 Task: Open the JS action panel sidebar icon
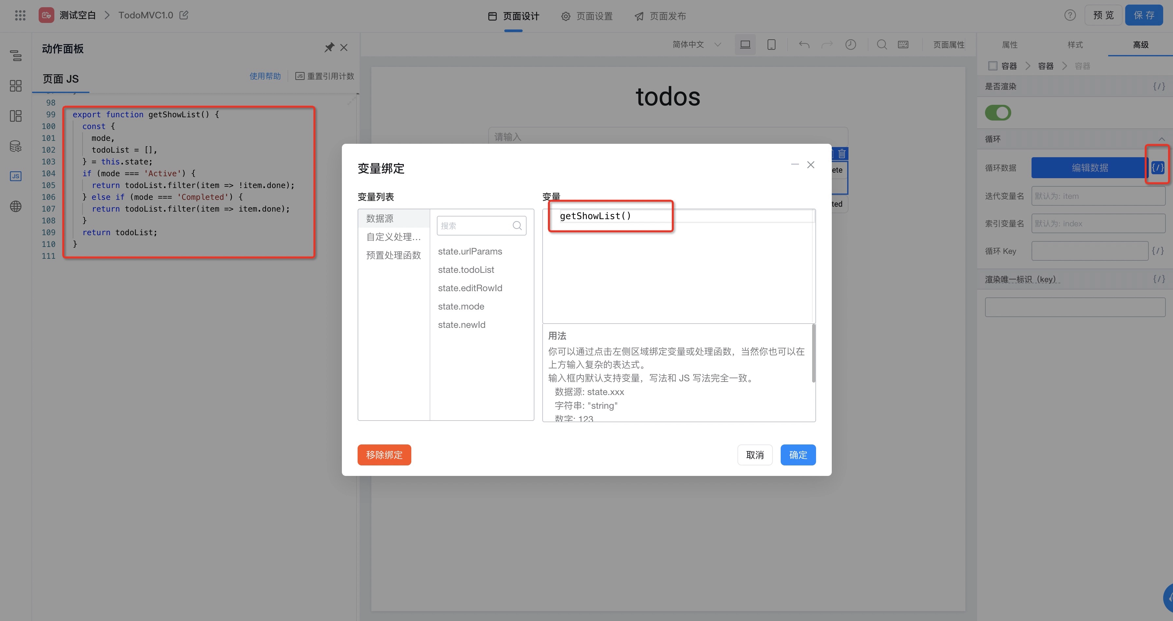pyautogui.click(x=15, y=176)
